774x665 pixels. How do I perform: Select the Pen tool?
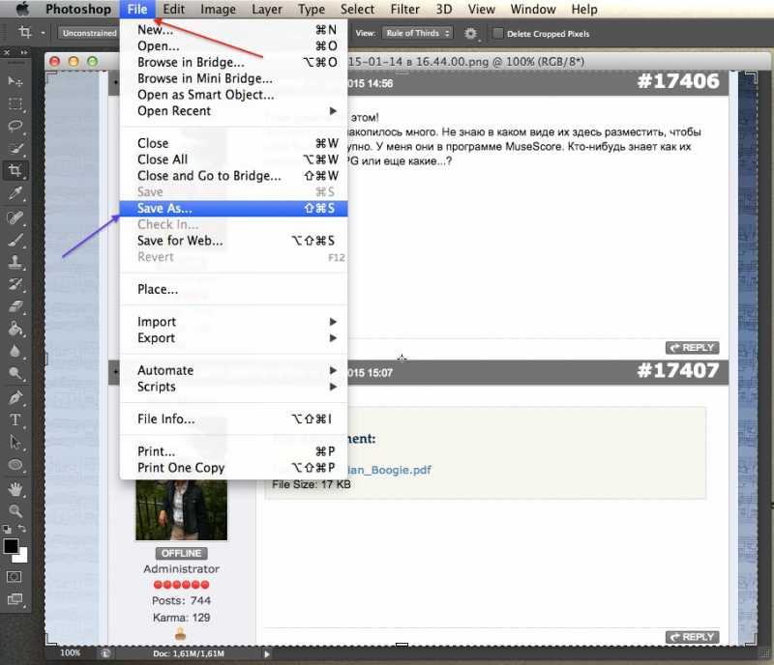15,397
